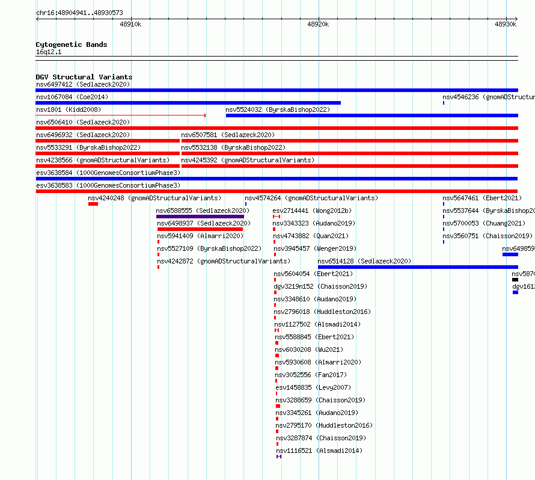
Task: Select esv2714441 (Wong2012b) label
Action: pyautogui.click(x=312, y=211)
